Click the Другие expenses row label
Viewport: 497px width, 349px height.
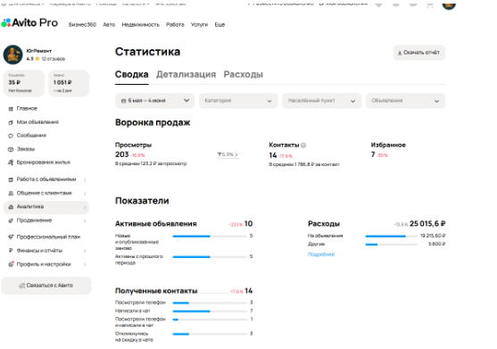316,244
